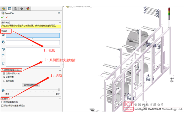Select the 选择视图 radio button
Viewport: 184px width, 118px height.
pyautogui.click(x=4, y=81)
